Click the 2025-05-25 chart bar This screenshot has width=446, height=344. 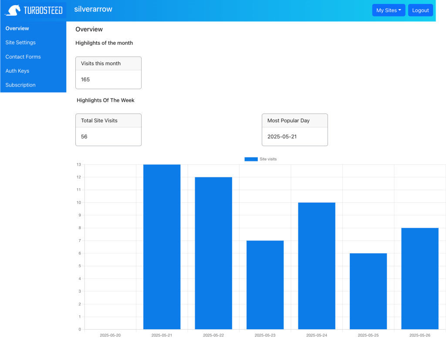click(368, 291)
